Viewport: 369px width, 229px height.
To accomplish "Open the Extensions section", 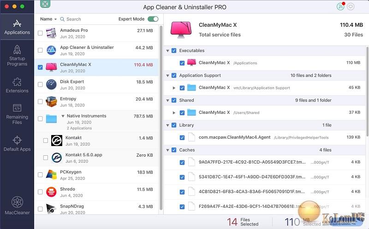I will pos(17,85).
